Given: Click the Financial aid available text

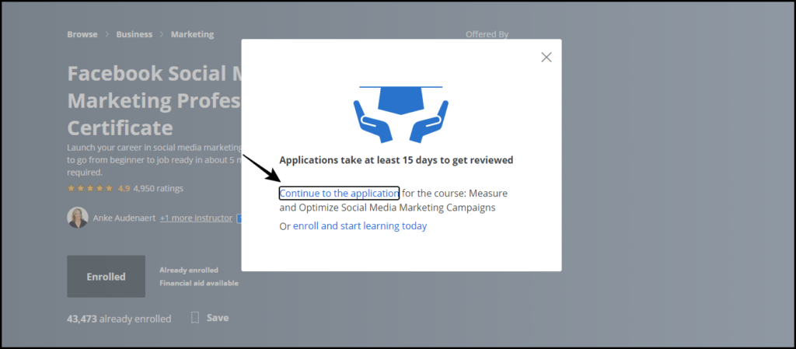Looking at the screenshot, I should click(x=199, y=283).
